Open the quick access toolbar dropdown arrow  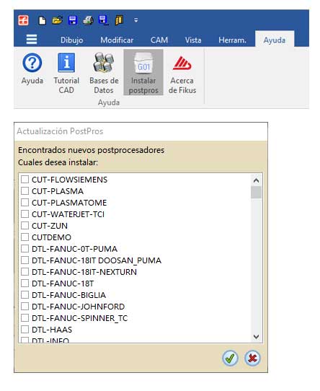point(135,20)
